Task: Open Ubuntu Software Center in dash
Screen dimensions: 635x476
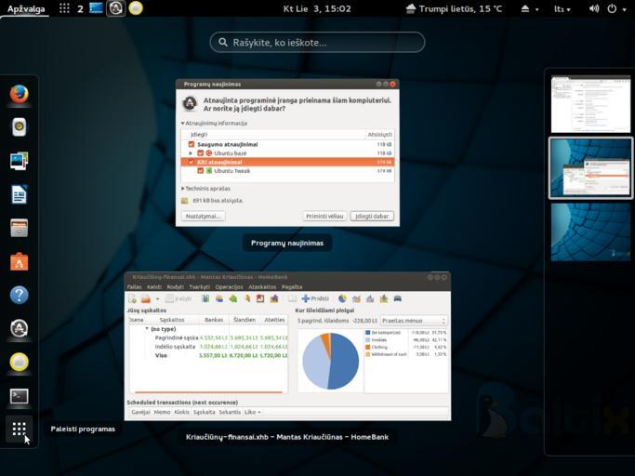Action: pyautogui.click(x=19, y=262)
